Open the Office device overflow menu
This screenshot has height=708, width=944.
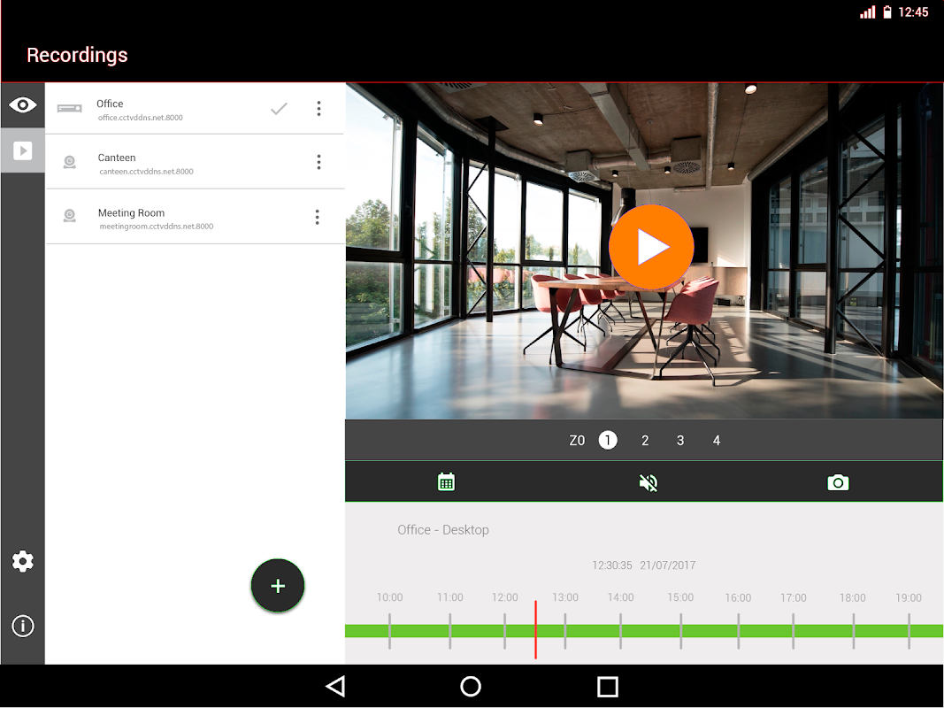coord(319,108)
